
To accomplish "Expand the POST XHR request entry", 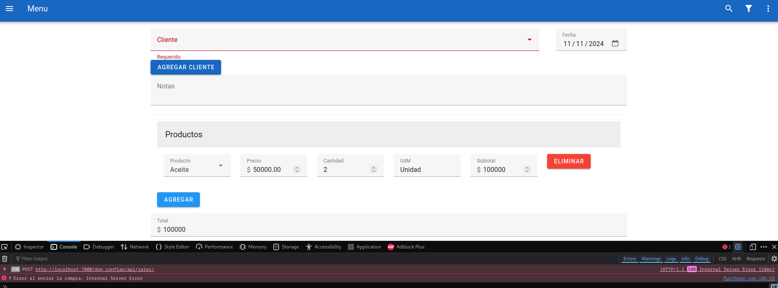I will click(x=5, y=269).
